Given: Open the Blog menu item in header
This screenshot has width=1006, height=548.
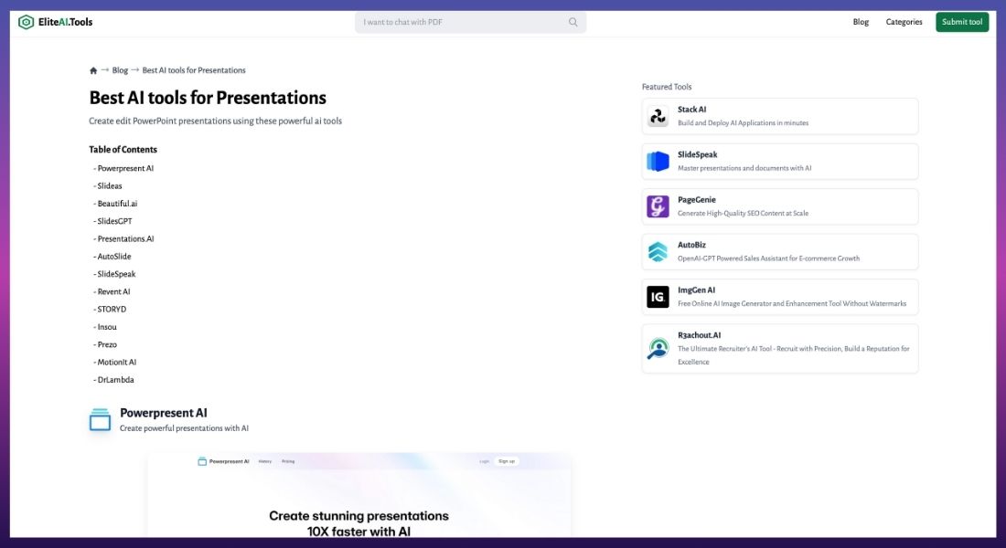Looking at the screenshot, I should (x=861, y=22).
